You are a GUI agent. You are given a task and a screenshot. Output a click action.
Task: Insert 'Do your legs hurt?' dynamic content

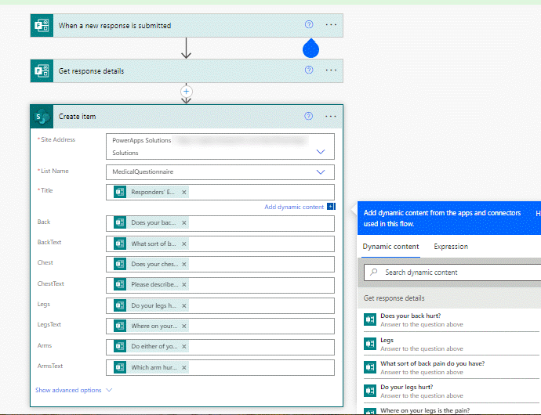click(x=452, y=391)
